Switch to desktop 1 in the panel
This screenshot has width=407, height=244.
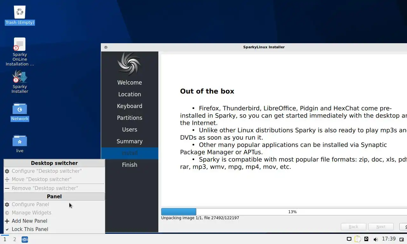click(x=5, y=239)
